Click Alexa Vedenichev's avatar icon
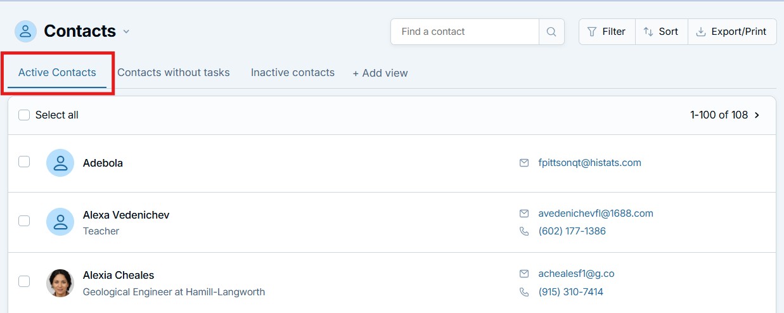 (60, 222)
